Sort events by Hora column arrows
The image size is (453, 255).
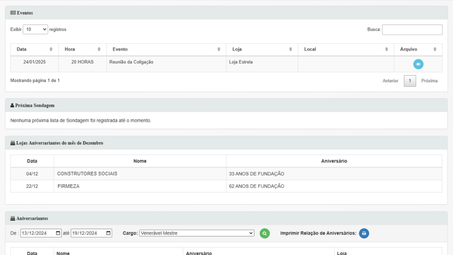[x=99, y=49]
